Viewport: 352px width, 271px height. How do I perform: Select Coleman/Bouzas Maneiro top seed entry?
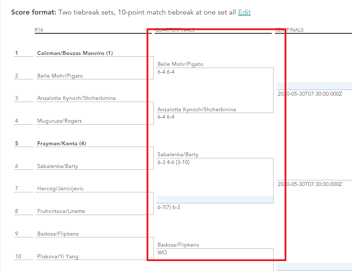click(75, 53)
